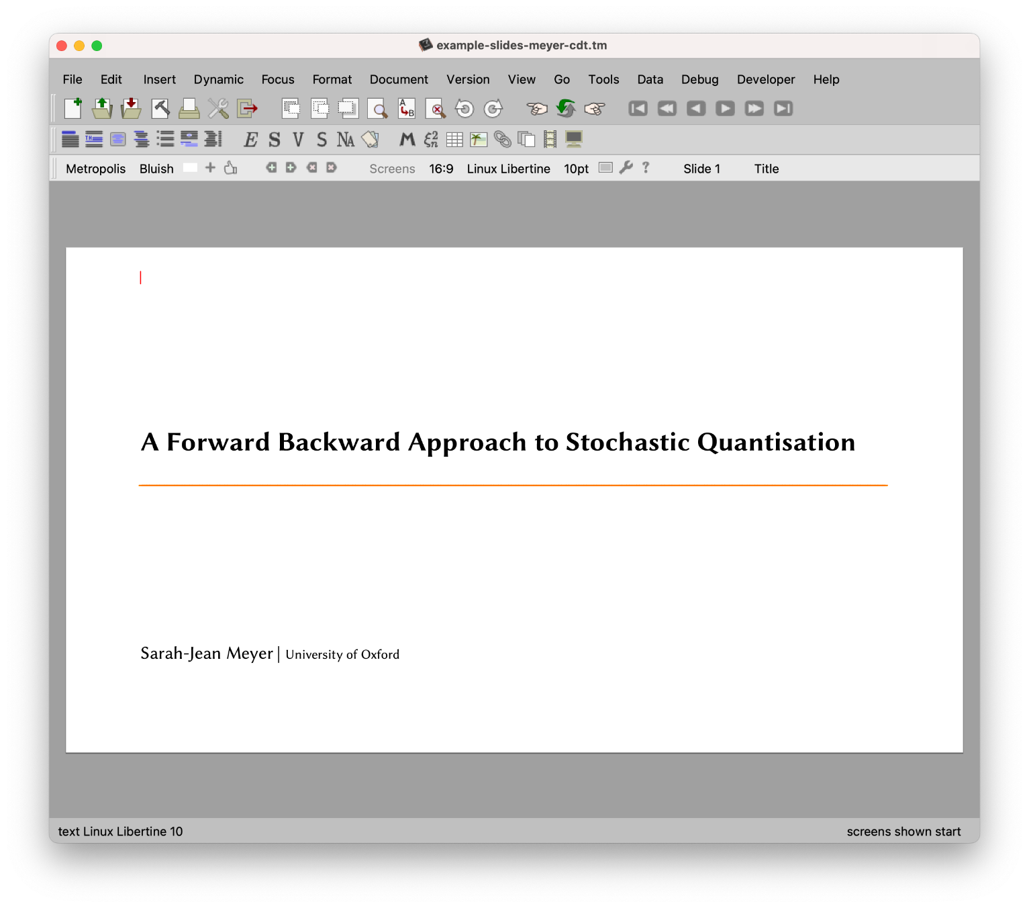Click the sans-serif S sample icon
The height and width of the screenshot is (908, 1029).
coord(322,139)
